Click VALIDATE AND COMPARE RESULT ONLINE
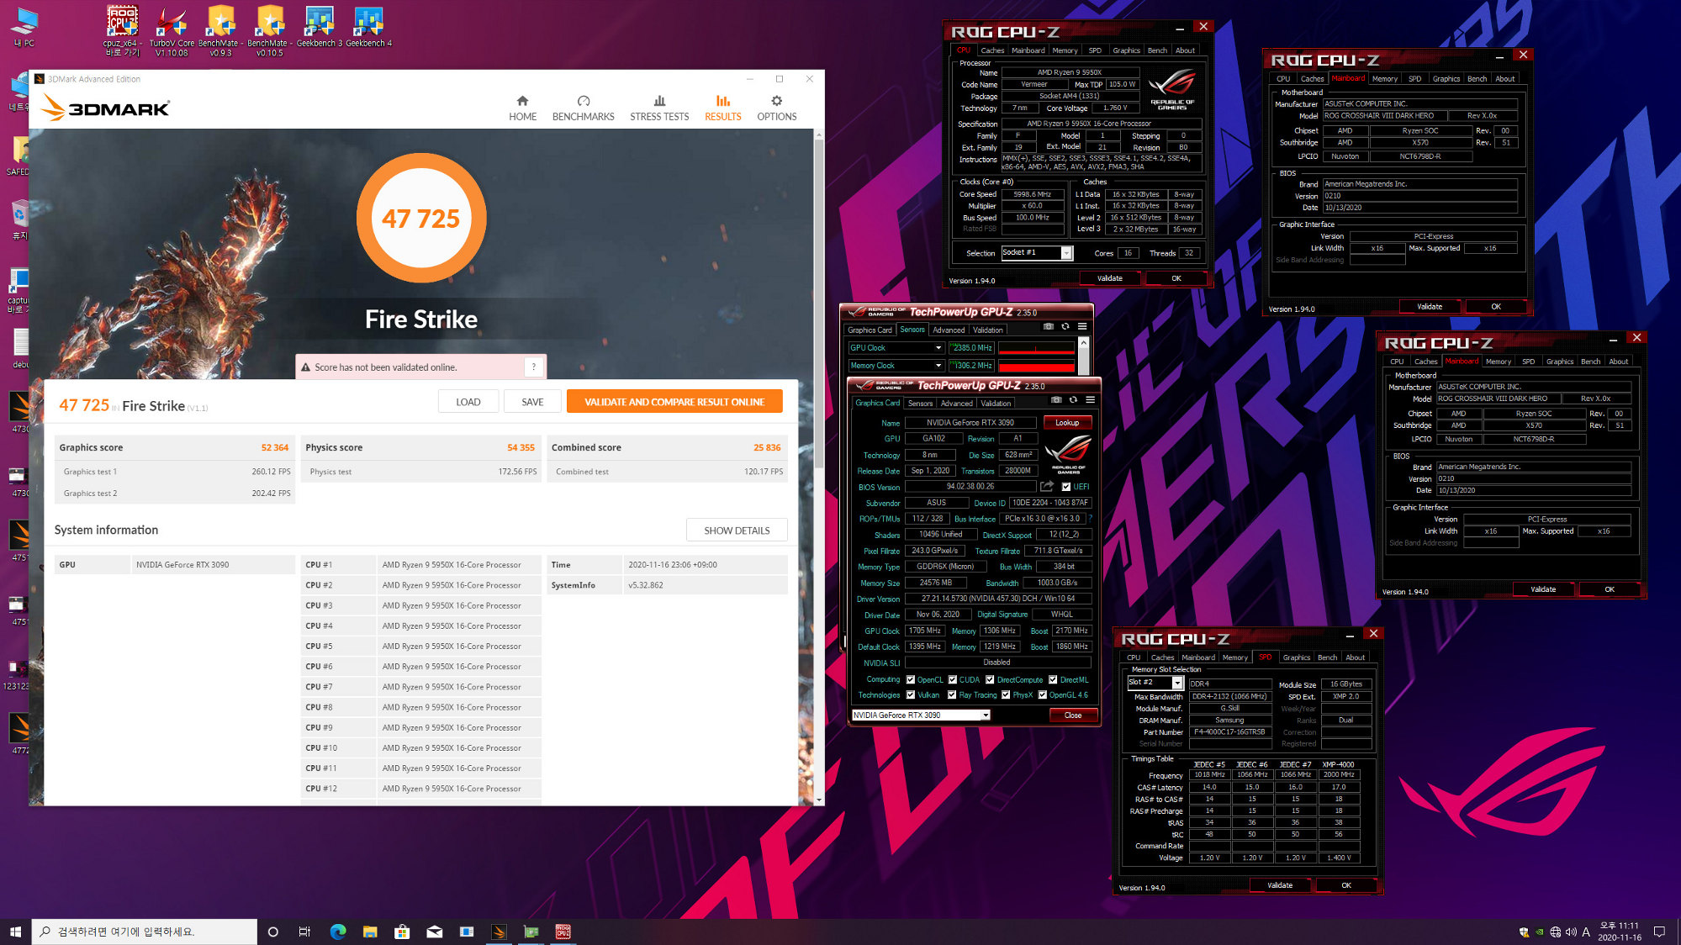The height and width of the screenshot is (945, 1681). (x=674, y=402)
